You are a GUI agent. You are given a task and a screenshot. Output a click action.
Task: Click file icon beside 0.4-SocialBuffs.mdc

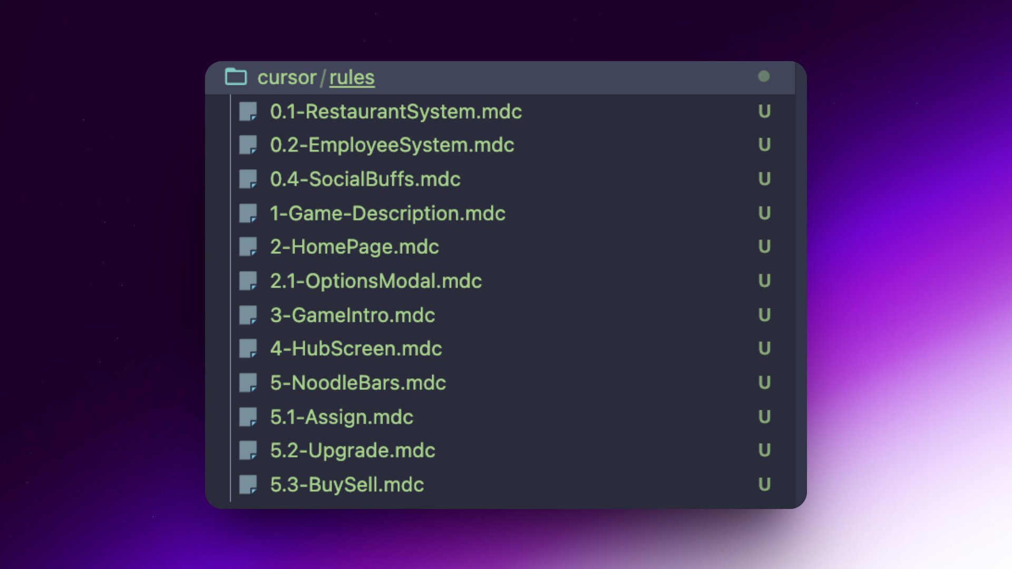point(248,179)
